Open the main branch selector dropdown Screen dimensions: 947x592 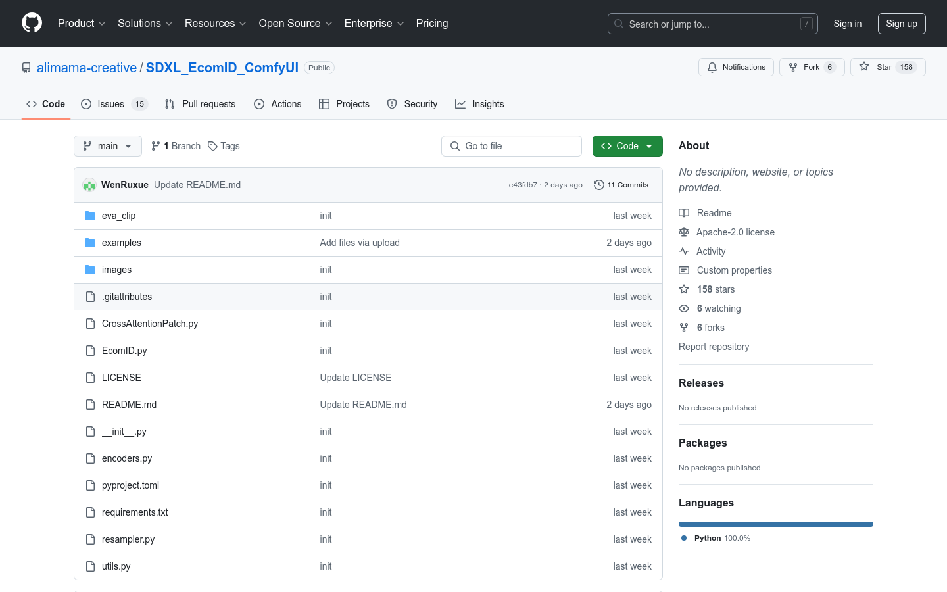[108, 146]
